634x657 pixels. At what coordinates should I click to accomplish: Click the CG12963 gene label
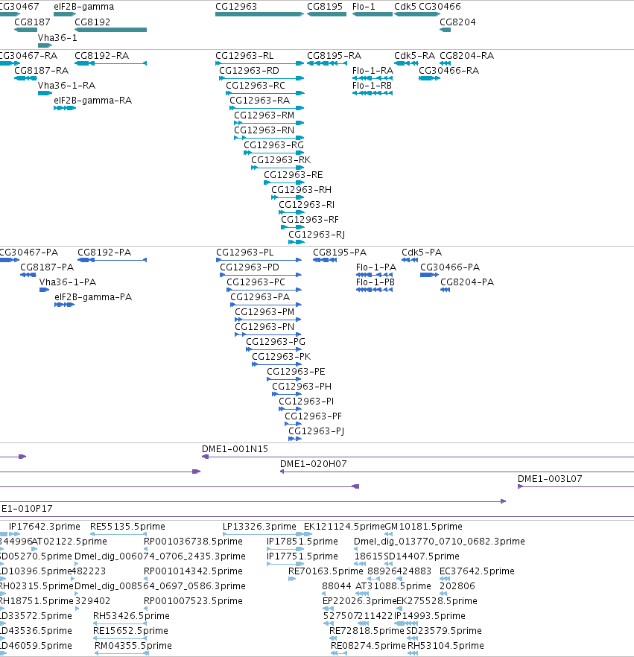(x=236, y=7)
